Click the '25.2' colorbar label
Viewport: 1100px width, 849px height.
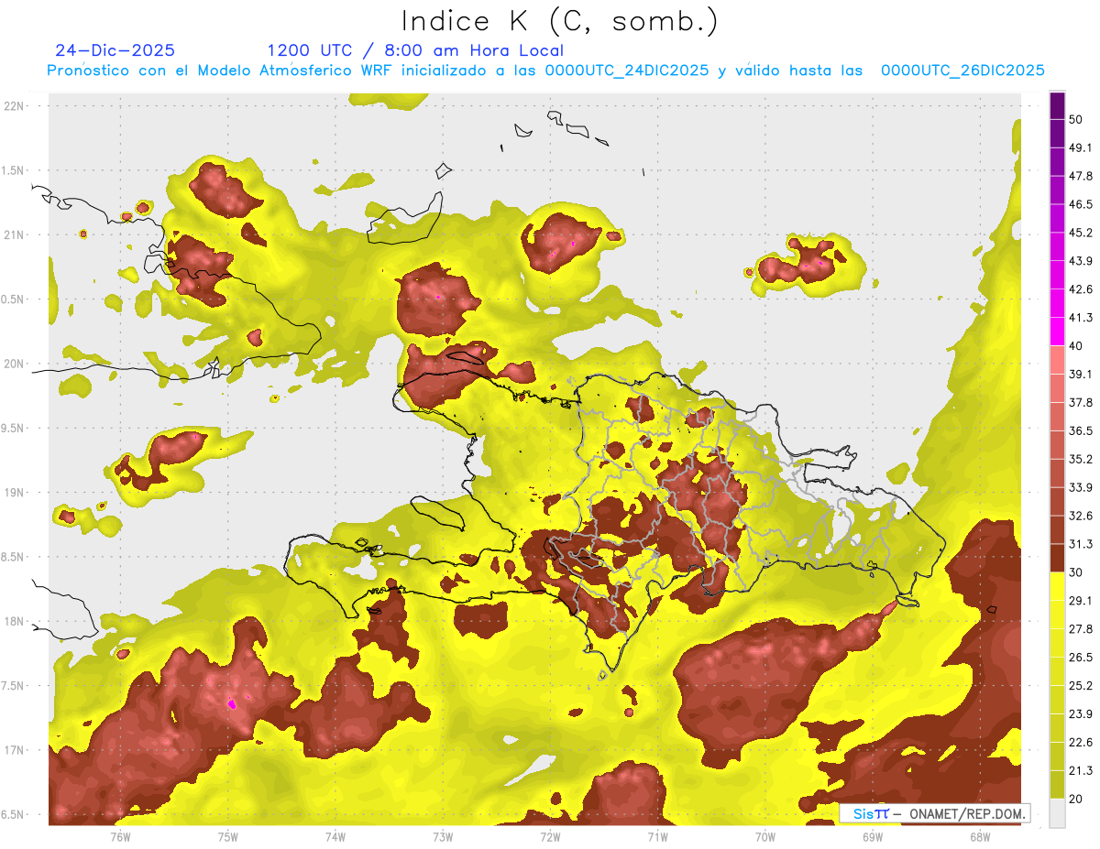pyautogui.click(x=1081, y=685)
